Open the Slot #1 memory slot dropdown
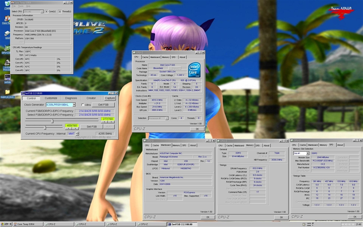363x227 pixels. (308, 153)
